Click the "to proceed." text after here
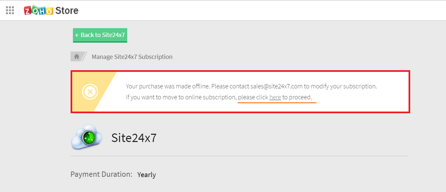The image size is (446, 192). tap(297, 97)
